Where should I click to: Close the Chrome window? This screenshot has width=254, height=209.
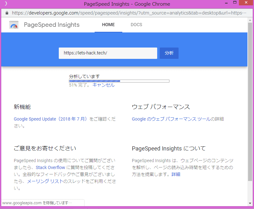coord(246,3)
